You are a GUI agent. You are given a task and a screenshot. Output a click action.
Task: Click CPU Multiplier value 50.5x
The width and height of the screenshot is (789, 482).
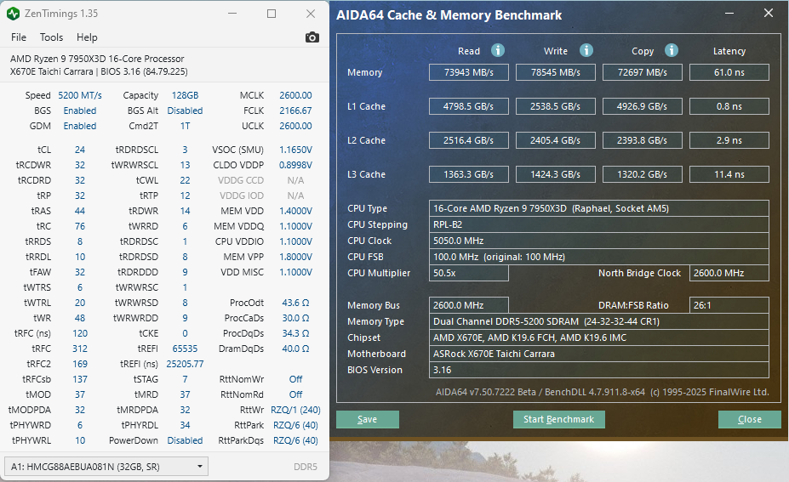click(468, 273)
